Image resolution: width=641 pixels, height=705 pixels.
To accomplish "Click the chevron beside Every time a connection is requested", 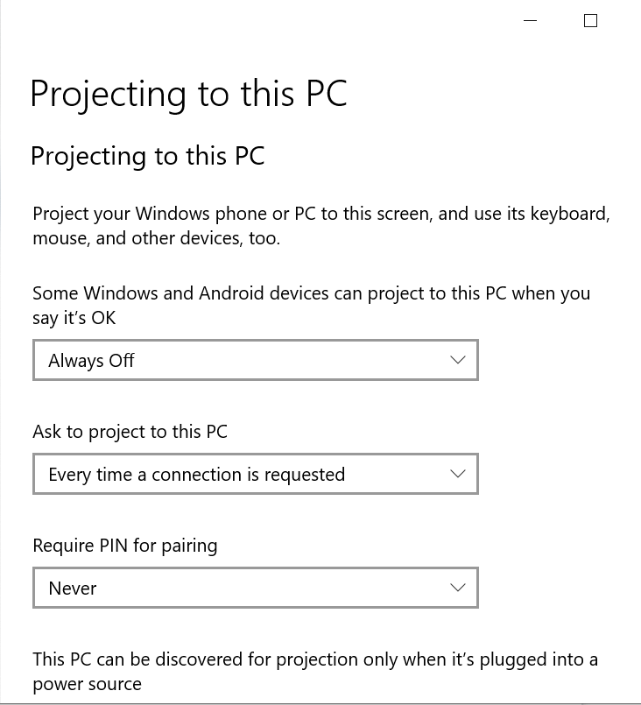I will pyautogui.click(x=457, y=474).
